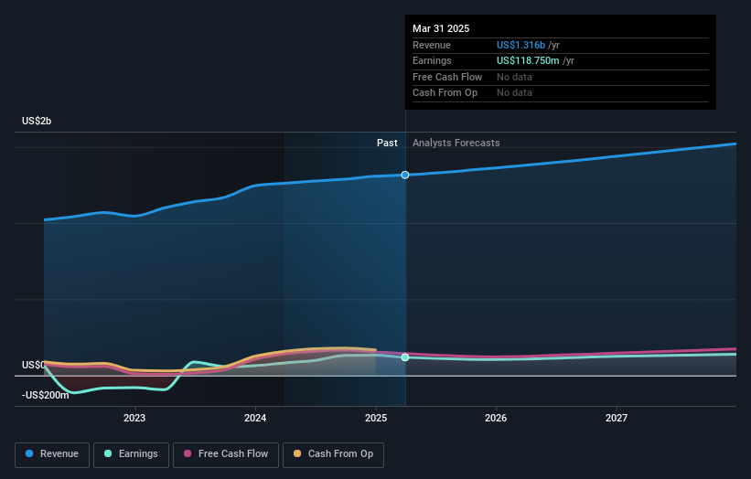
Task: Click the US$0 y-axis label
Action: [x=33, y=365]
